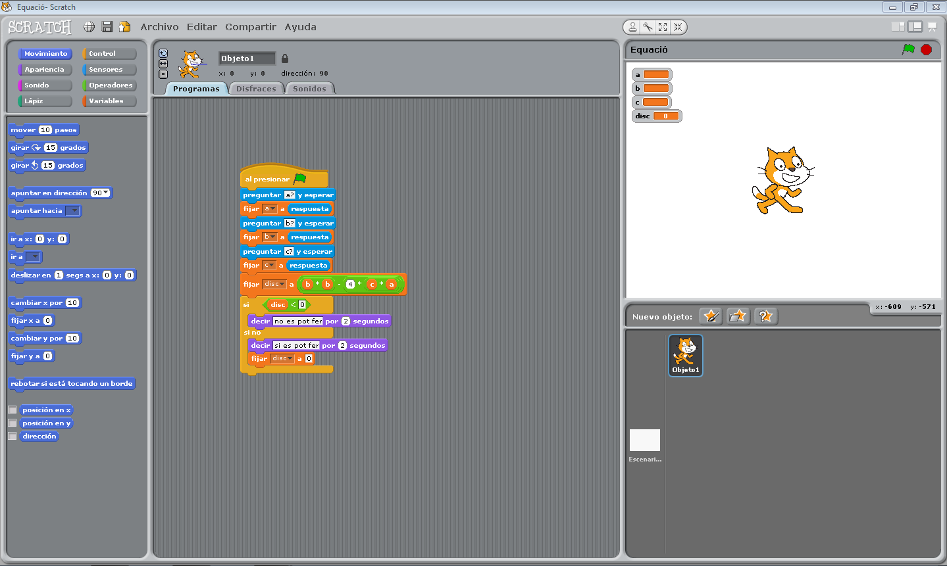Select the shrink sprite tool
Screen dimensions: 947x566
tap(678, 27)
